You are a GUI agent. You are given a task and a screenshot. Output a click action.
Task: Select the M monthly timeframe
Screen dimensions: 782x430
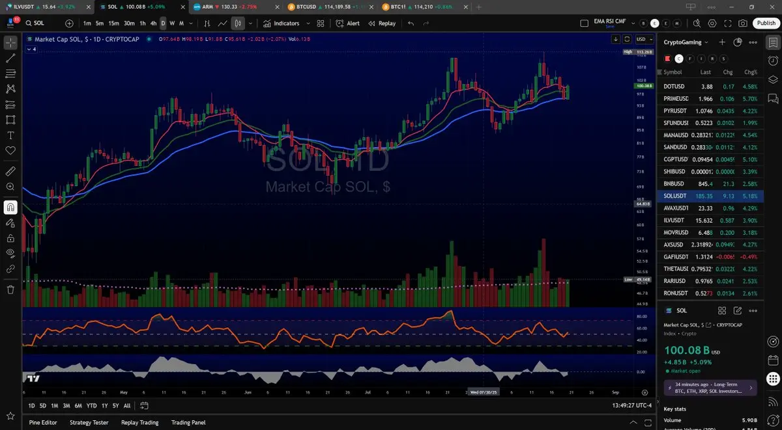click(x=181, y=23)
